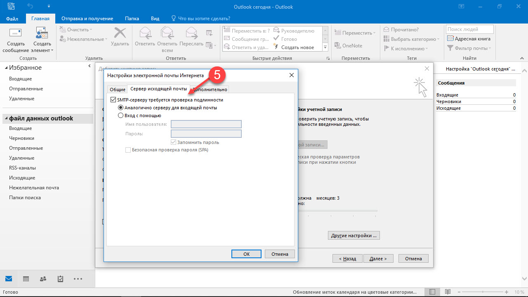This screenshot has width=528, height=297.
Task: Click the Clean up icon
Action: click(63, 30)
